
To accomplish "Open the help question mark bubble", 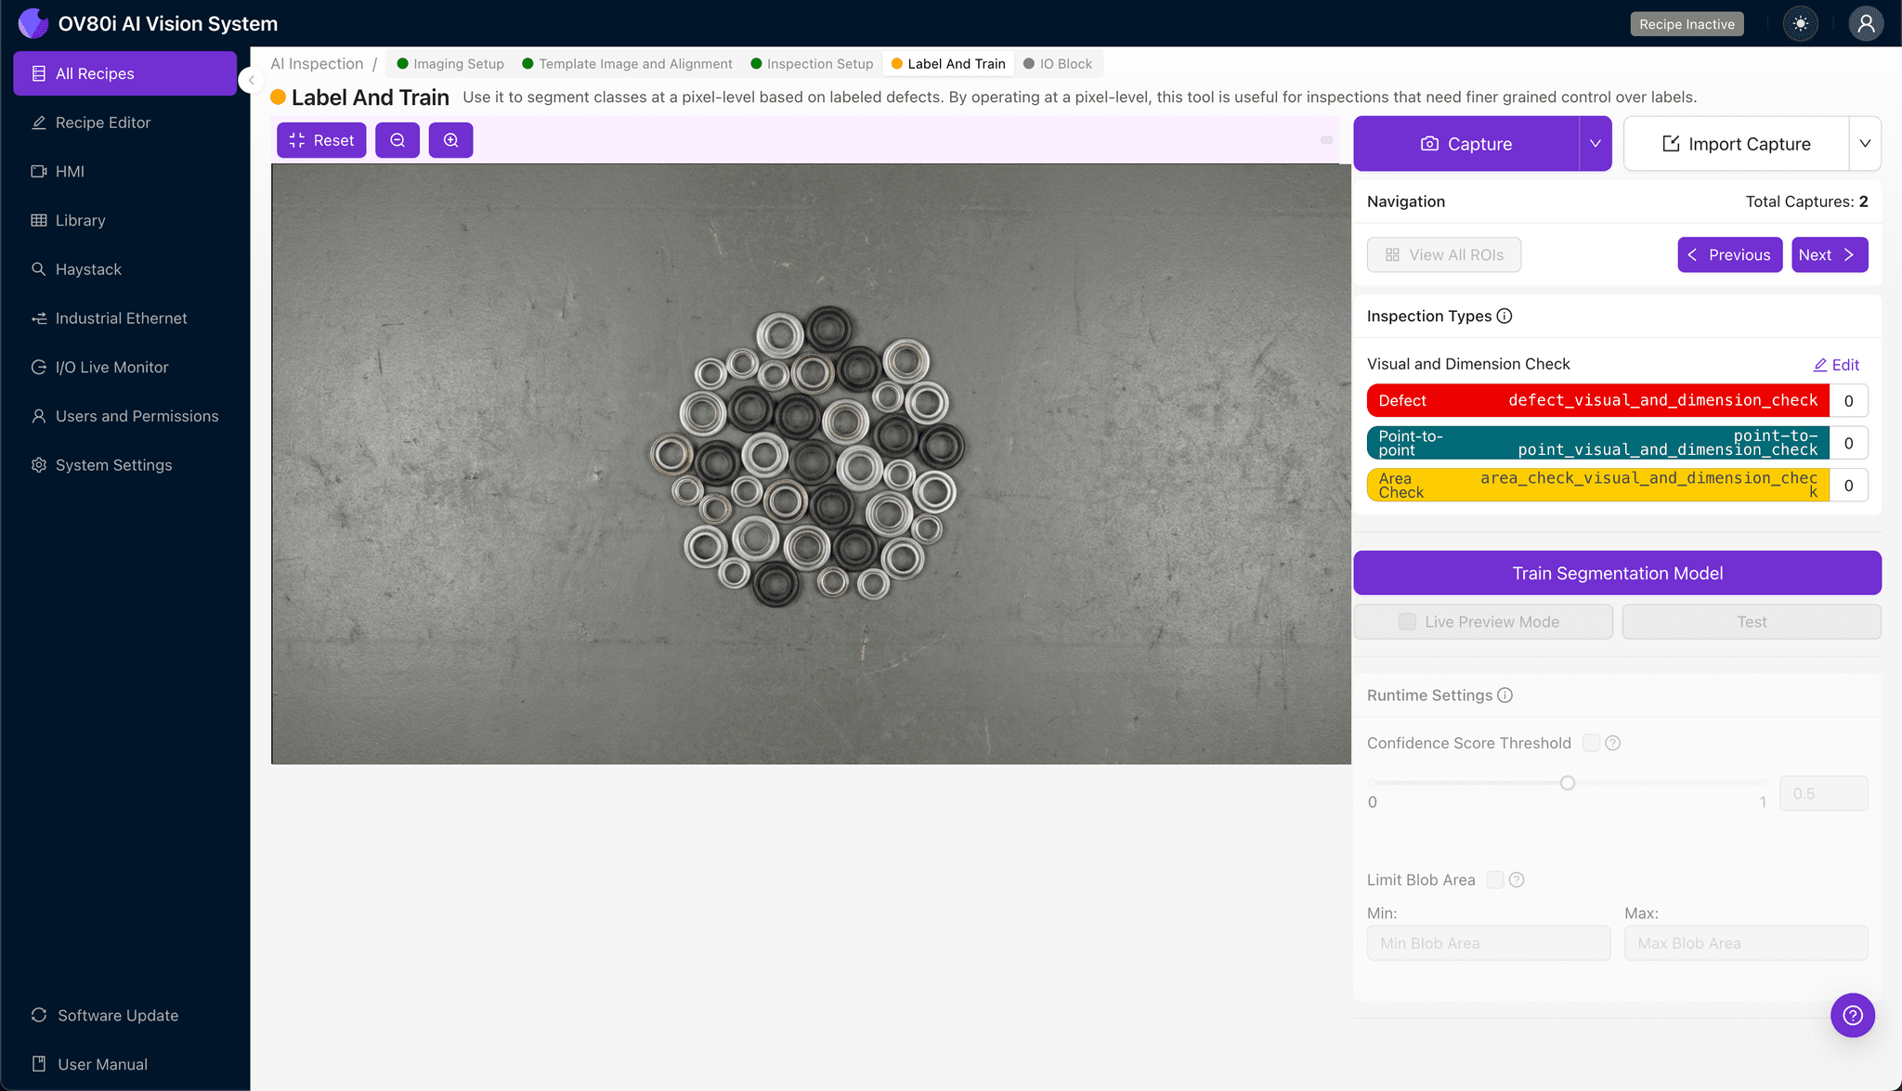I will coord(1852,1015).
